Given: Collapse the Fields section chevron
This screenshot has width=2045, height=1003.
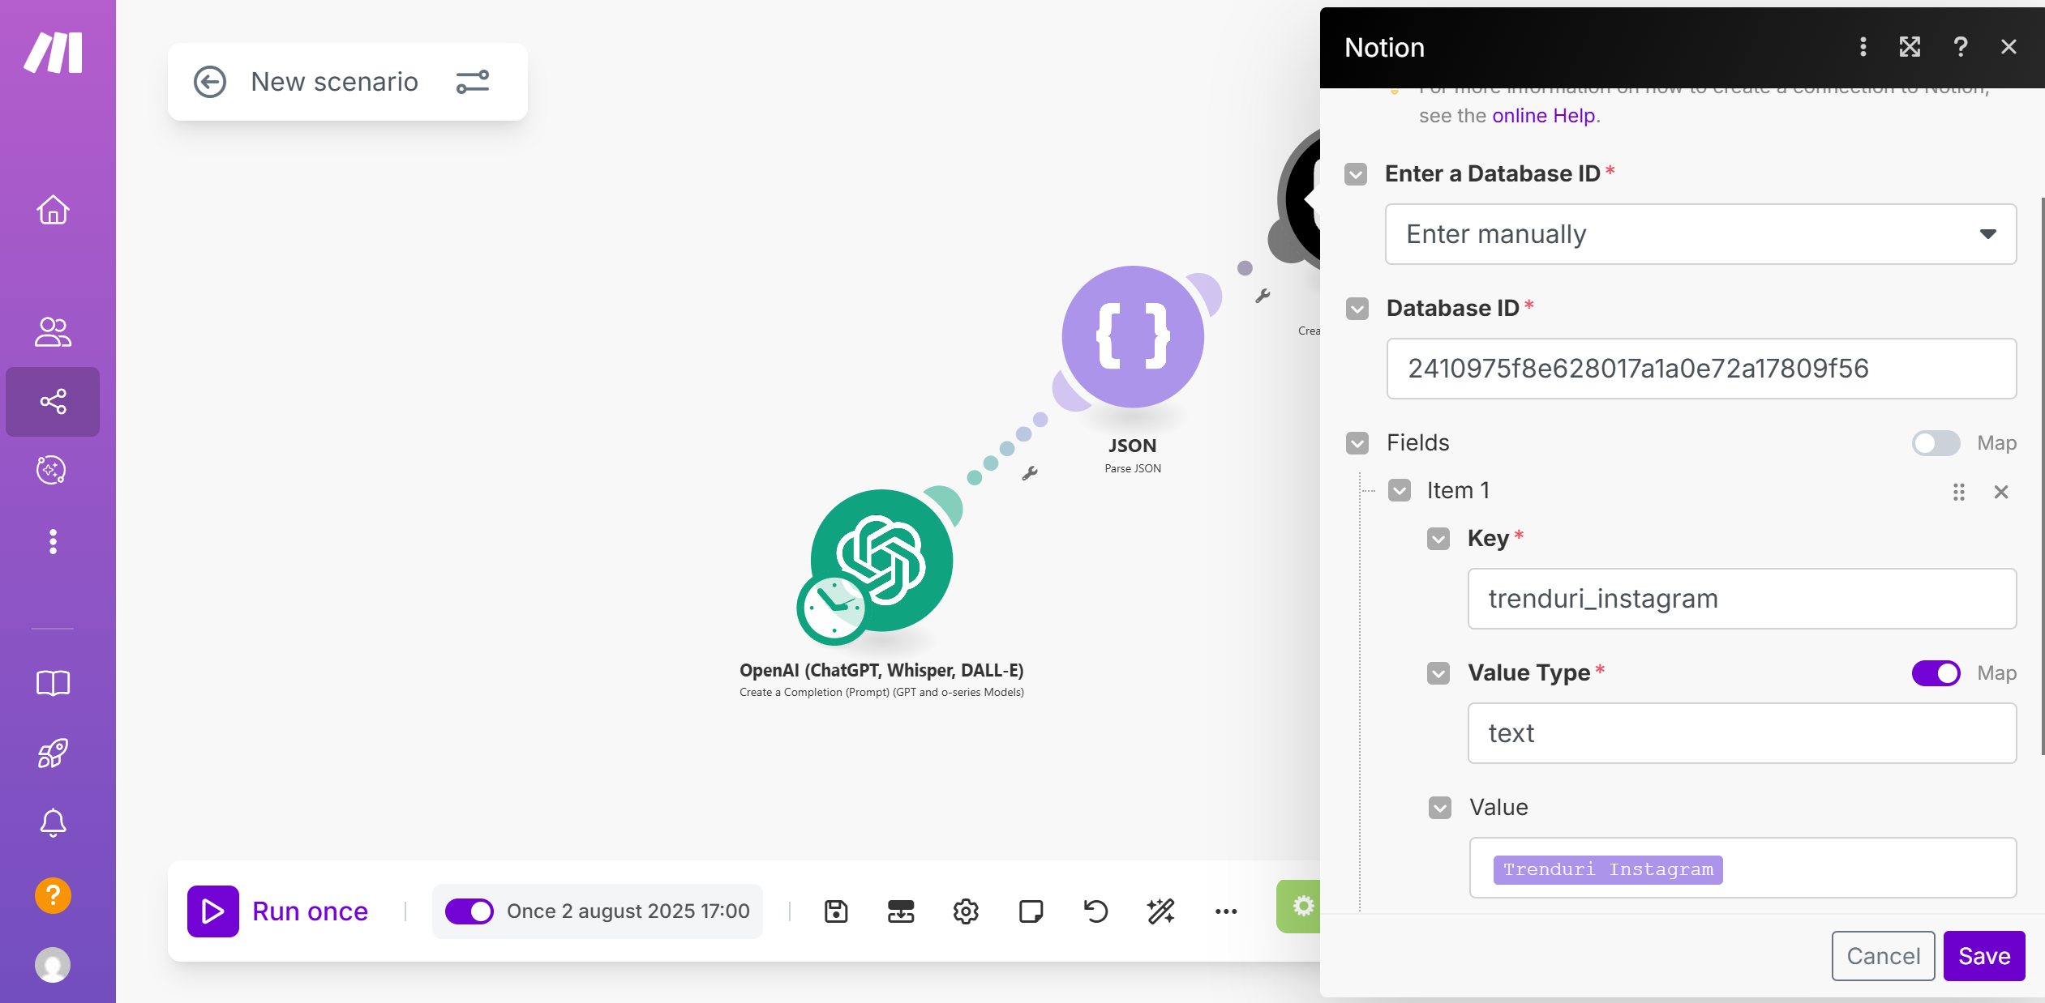Looking at the screenshot, I should (1357, 443).
